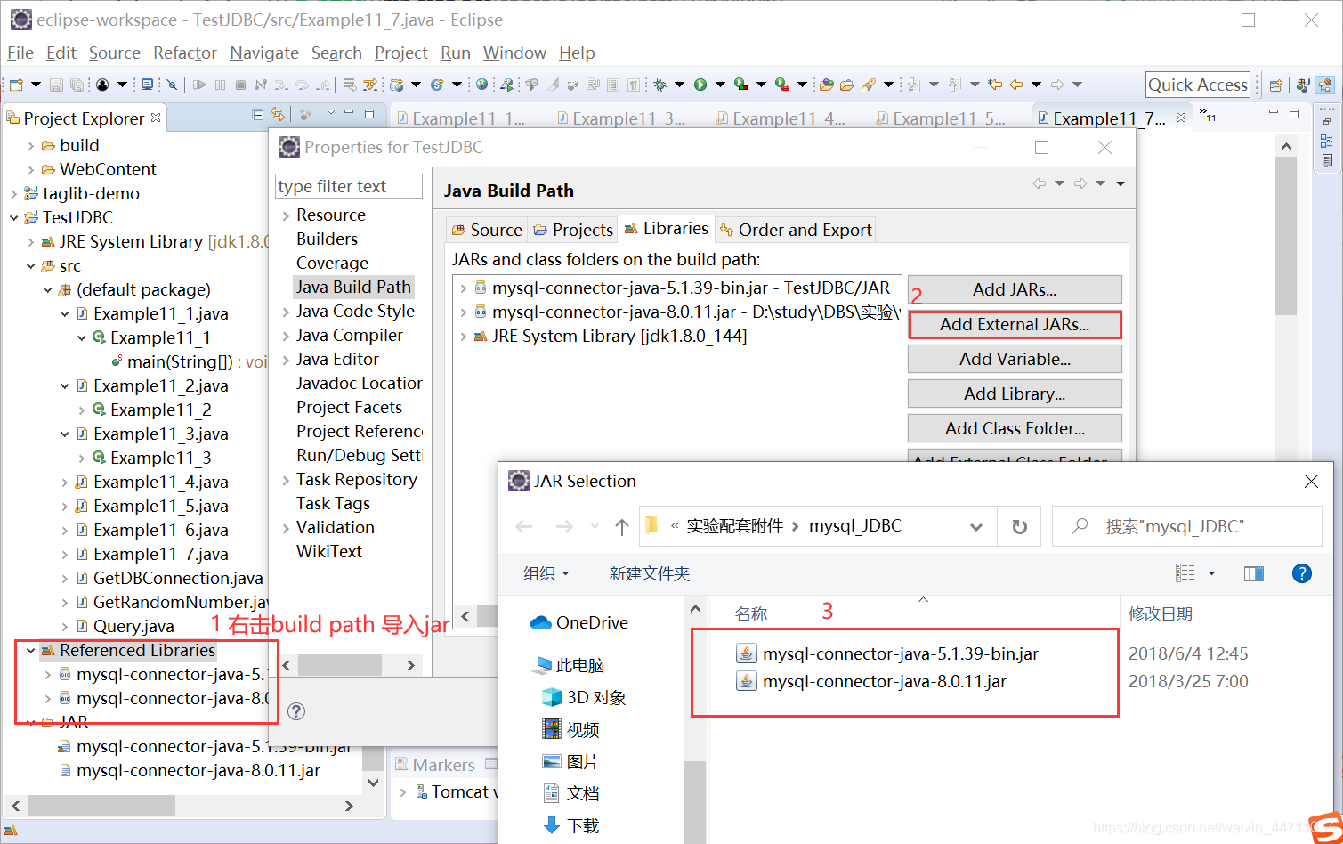Click the type filter text field
The width and height of the screenshot is (1343, 844).
(x=349, y=186)
